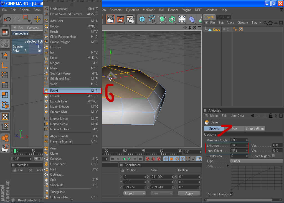Toggle parameter (P) keyframe recording button
This screenshot has height=203, width=284.
[182, 159]
